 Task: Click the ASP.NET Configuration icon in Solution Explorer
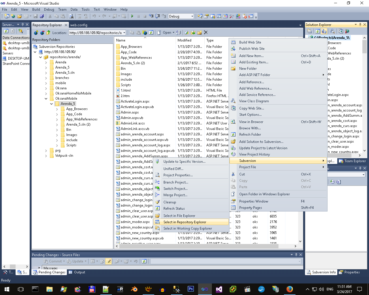point(347,31)
